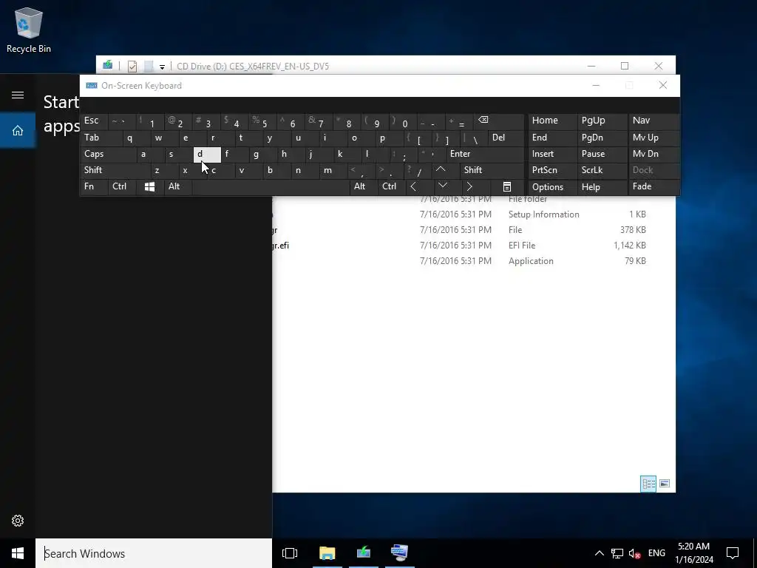Select the File row 378 KB
The image size is (757, 568).
coord(460,230)
